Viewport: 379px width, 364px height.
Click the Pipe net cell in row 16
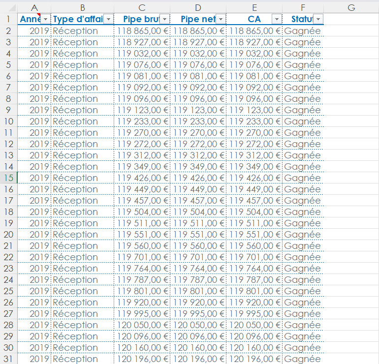198,189
